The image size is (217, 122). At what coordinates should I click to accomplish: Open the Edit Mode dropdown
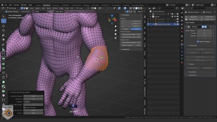tap(13, 8)
